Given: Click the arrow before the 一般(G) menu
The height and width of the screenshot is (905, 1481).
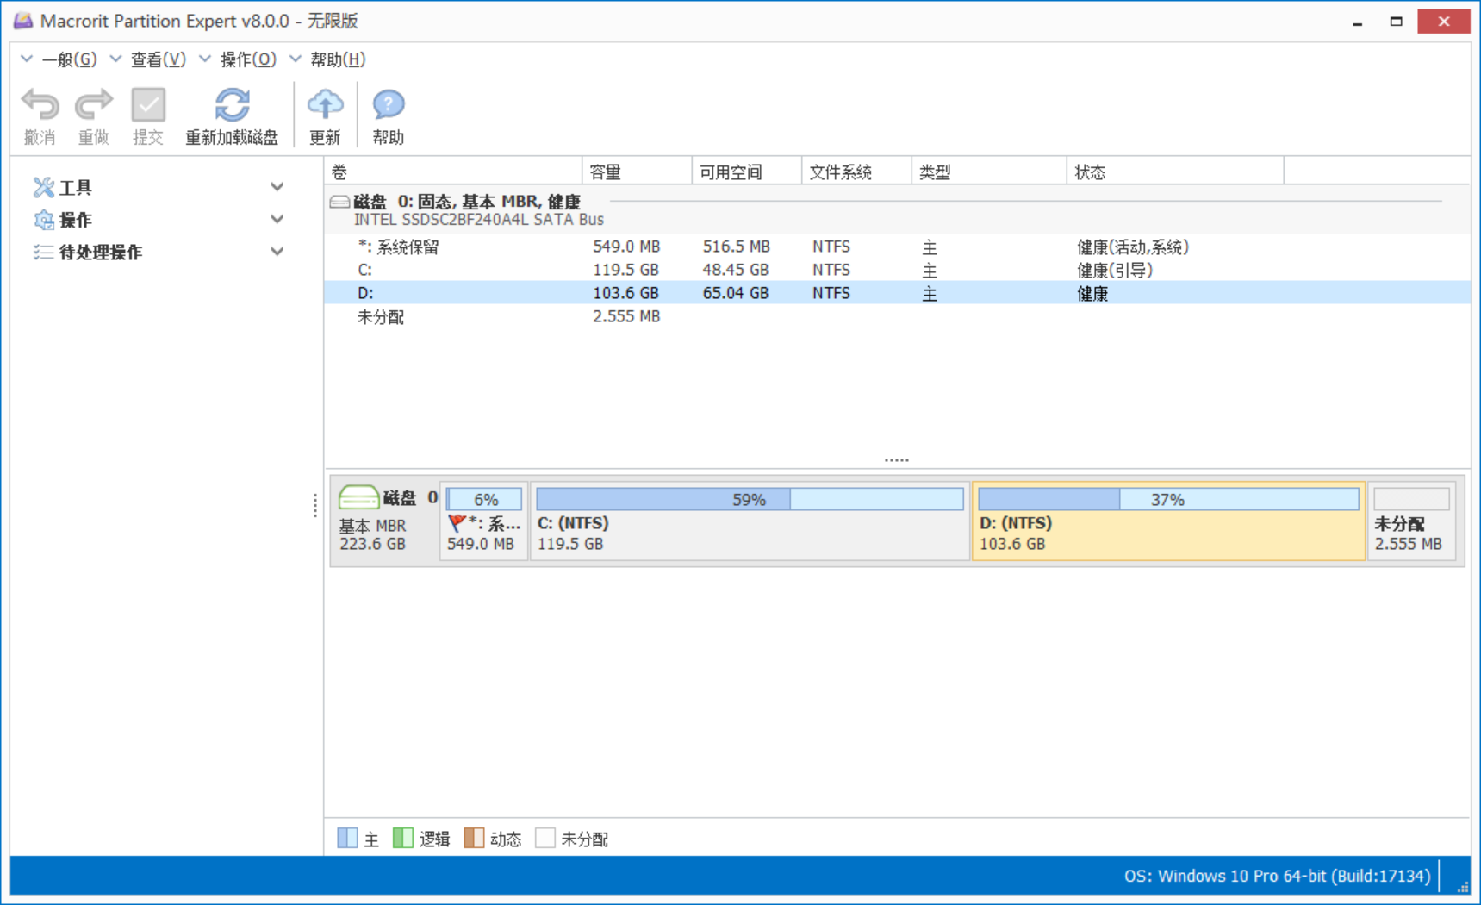Looking at the screenshot, I should point(27,59).
